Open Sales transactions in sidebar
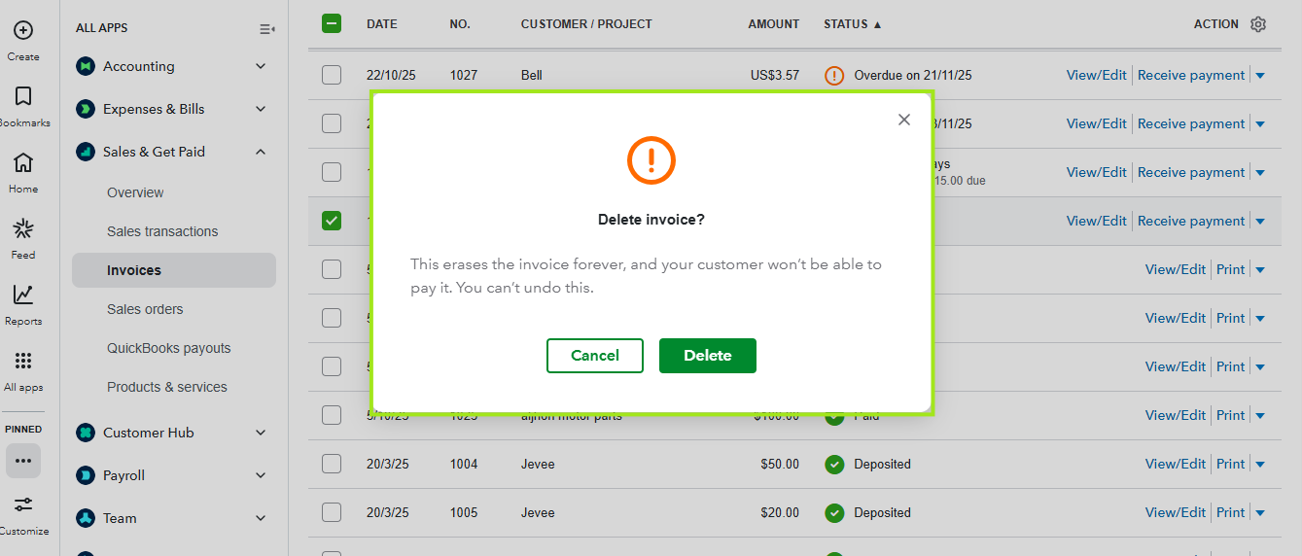The height and width of the screenshot is (556, 1302). (162, 231)
